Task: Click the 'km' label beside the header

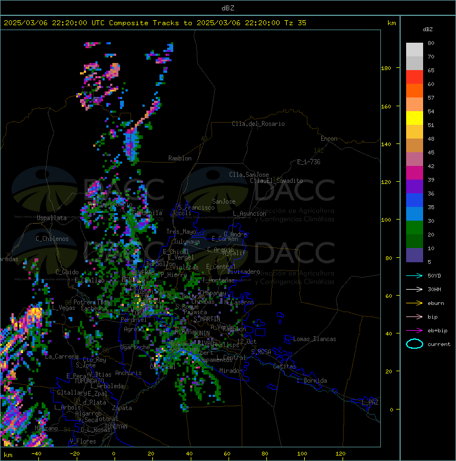Action: tap(391, 23)
